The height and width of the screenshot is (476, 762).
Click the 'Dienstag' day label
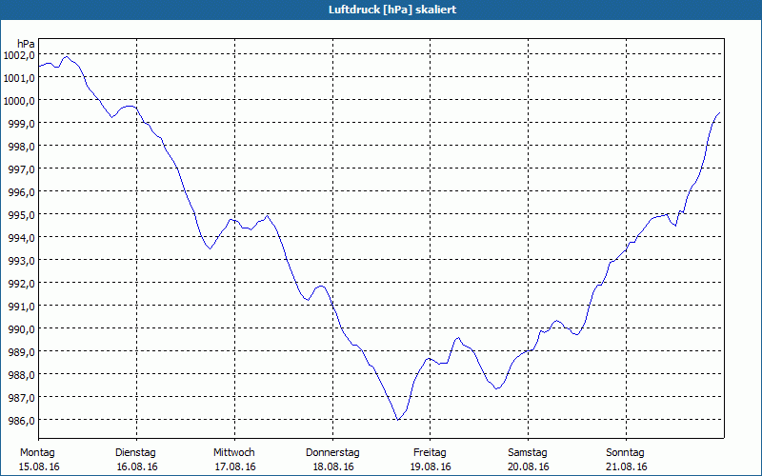pos(135,453)
